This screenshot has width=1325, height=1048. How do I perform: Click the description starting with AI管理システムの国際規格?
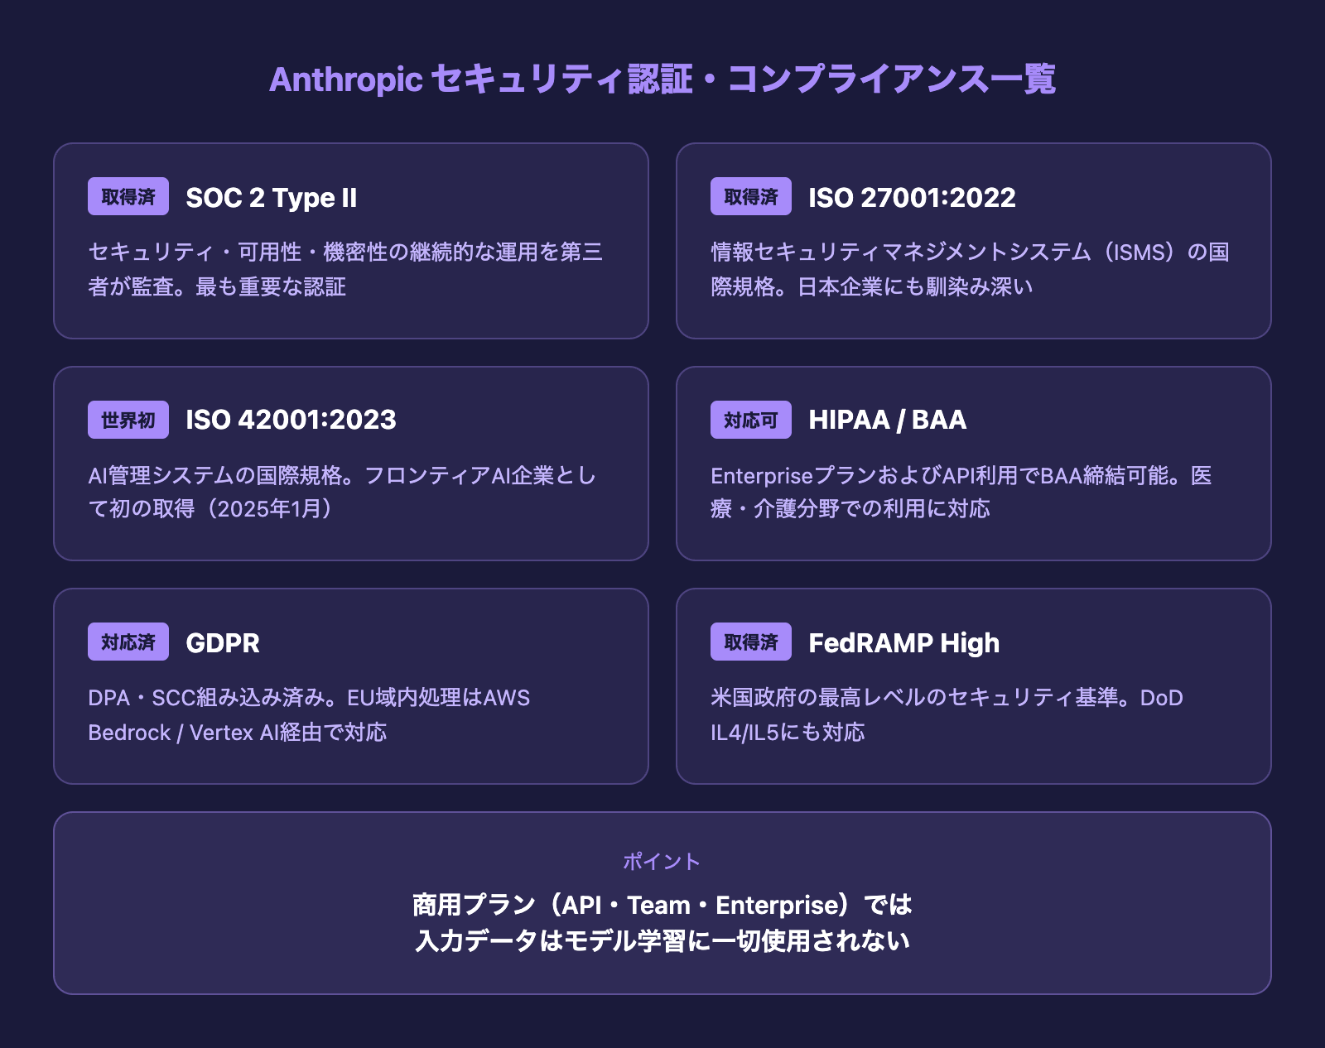tap(342, 492)
